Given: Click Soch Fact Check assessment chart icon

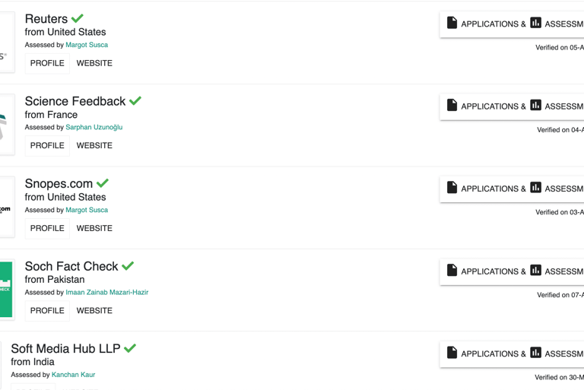Looking at the screenshot, I should [x=535, y=270].
